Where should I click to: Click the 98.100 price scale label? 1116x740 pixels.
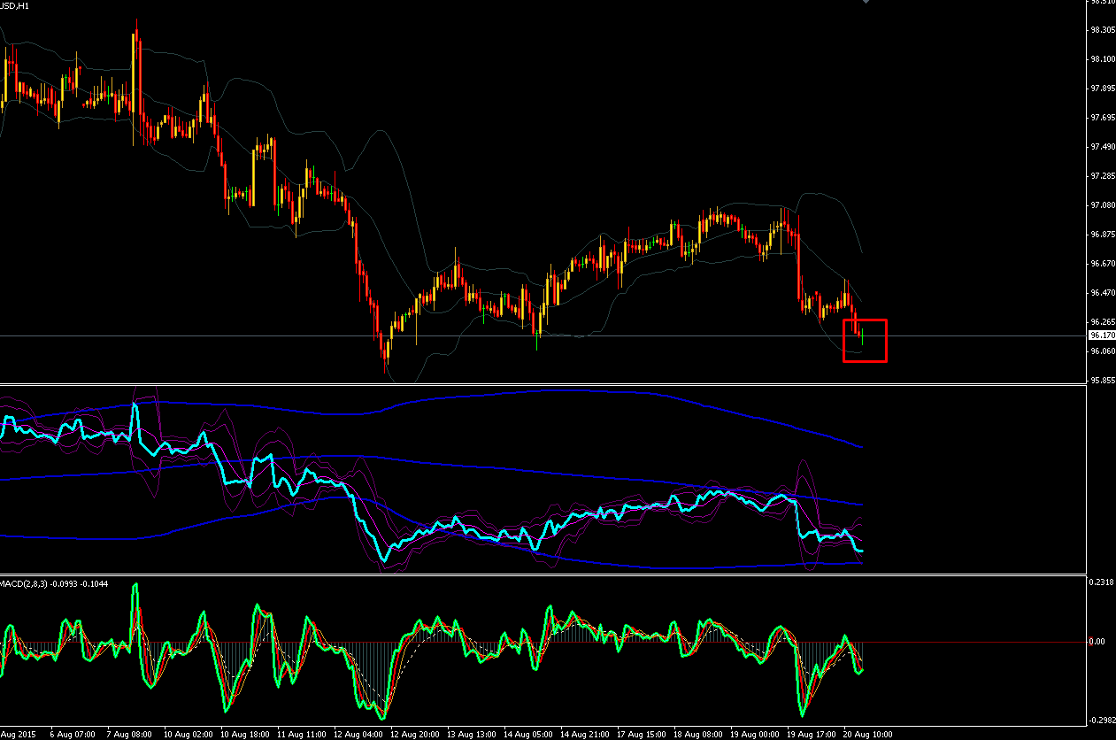(x=1102, y=58)
